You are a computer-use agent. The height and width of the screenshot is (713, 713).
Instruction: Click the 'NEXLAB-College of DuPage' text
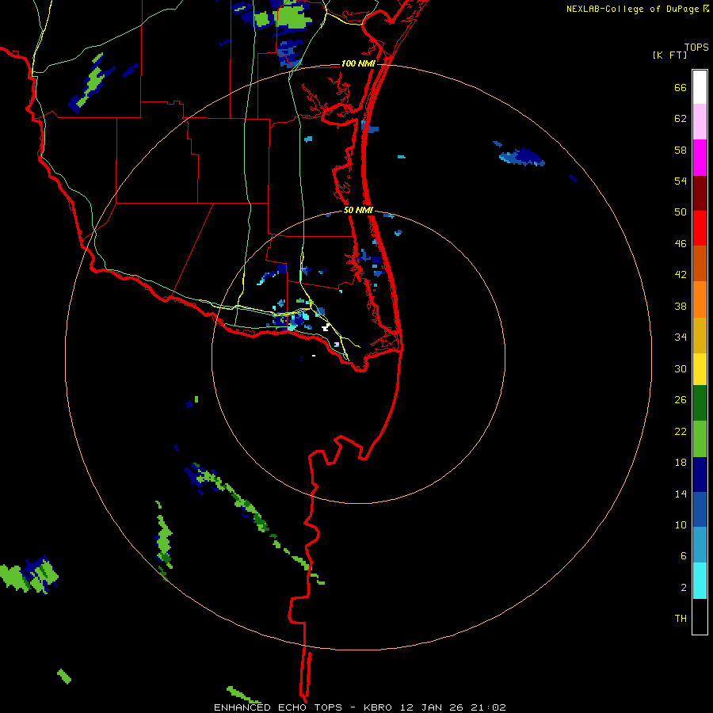tap(632, 9)
